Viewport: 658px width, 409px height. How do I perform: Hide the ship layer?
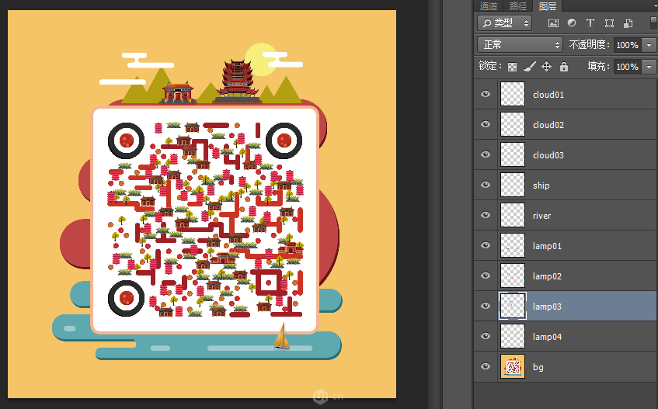pos(486,185)
